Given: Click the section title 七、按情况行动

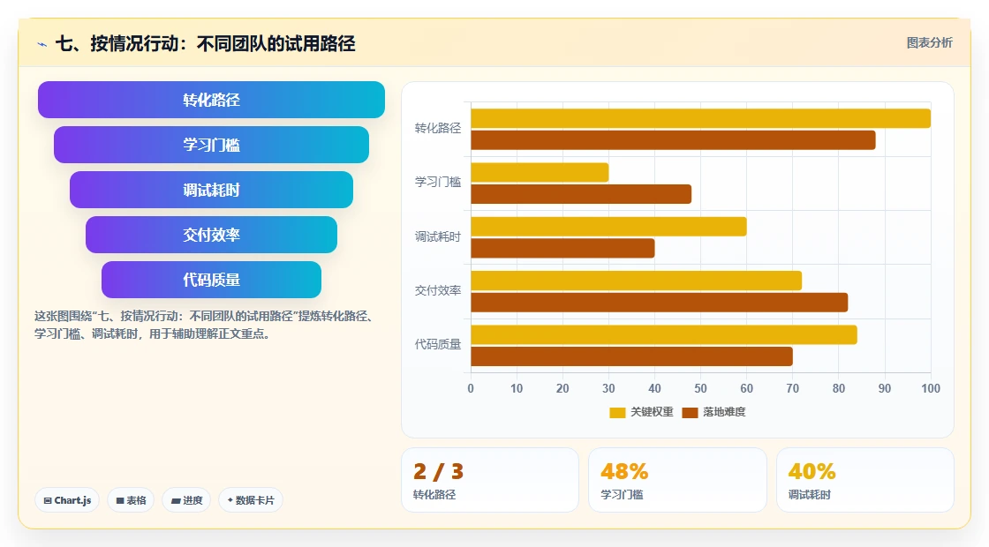Looking at the screenshot, I should (206, 43).
